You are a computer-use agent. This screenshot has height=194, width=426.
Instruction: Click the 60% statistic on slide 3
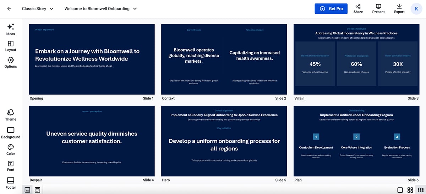click(356, 64)
